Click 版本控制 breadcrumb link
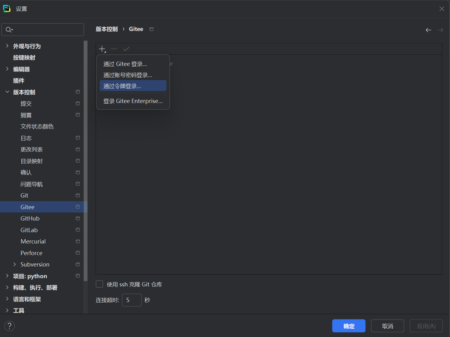The width and height of the screenshot is (450, 337). (107, 29)
